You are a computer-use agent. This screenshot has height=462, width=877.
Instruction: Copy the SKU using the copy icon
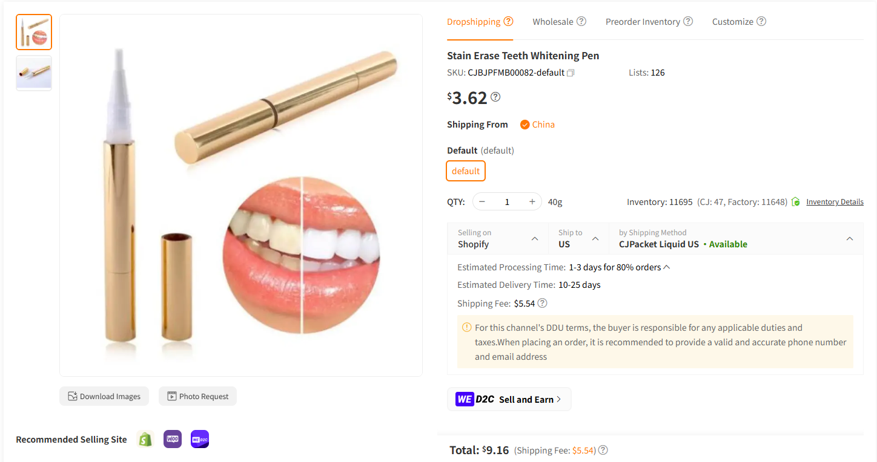[x=570, y=72]
